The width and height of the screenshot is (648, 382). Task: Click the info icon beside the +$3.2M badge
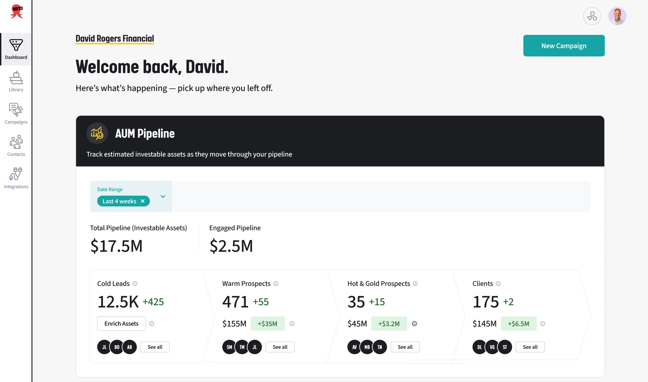[x=415, y=323]
